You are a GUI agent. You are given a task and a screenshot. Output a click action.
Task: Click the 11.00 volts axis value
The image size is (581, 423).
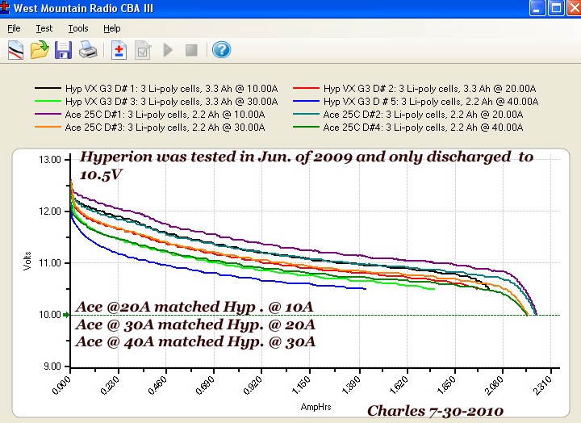pyautogui.click(x=50, y=263)
